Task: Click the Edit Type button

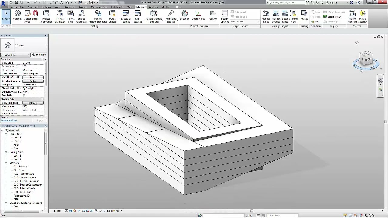Action: click(39, 55)
